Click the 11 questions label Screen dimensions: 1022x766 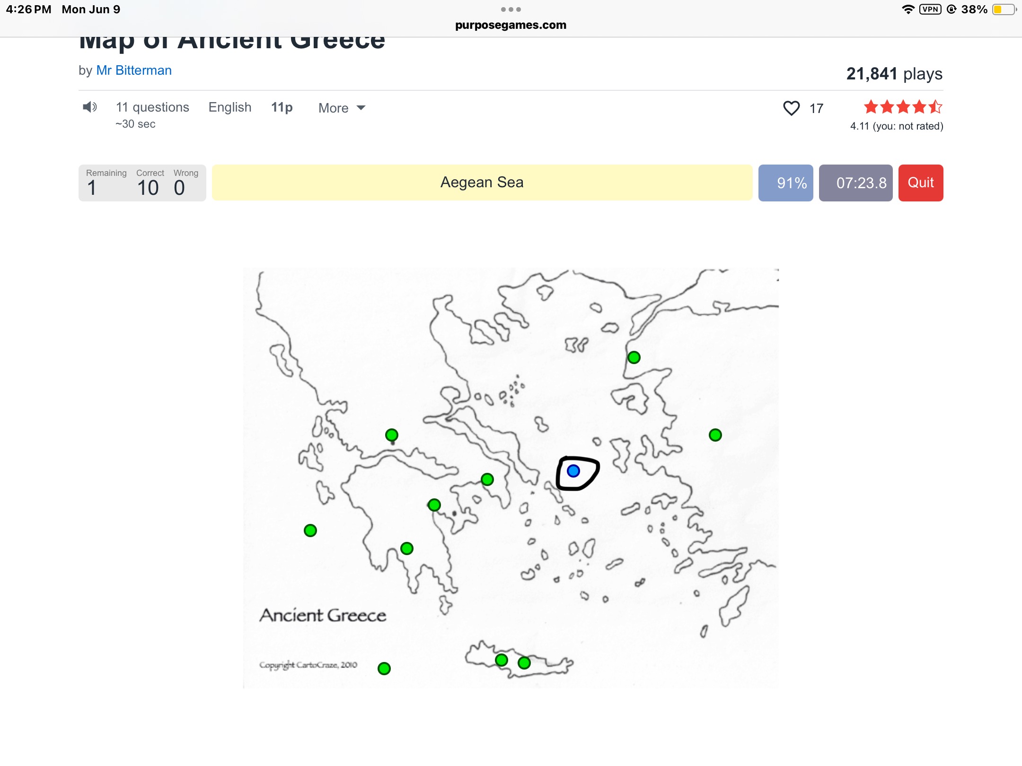click(x=152, y=107)
